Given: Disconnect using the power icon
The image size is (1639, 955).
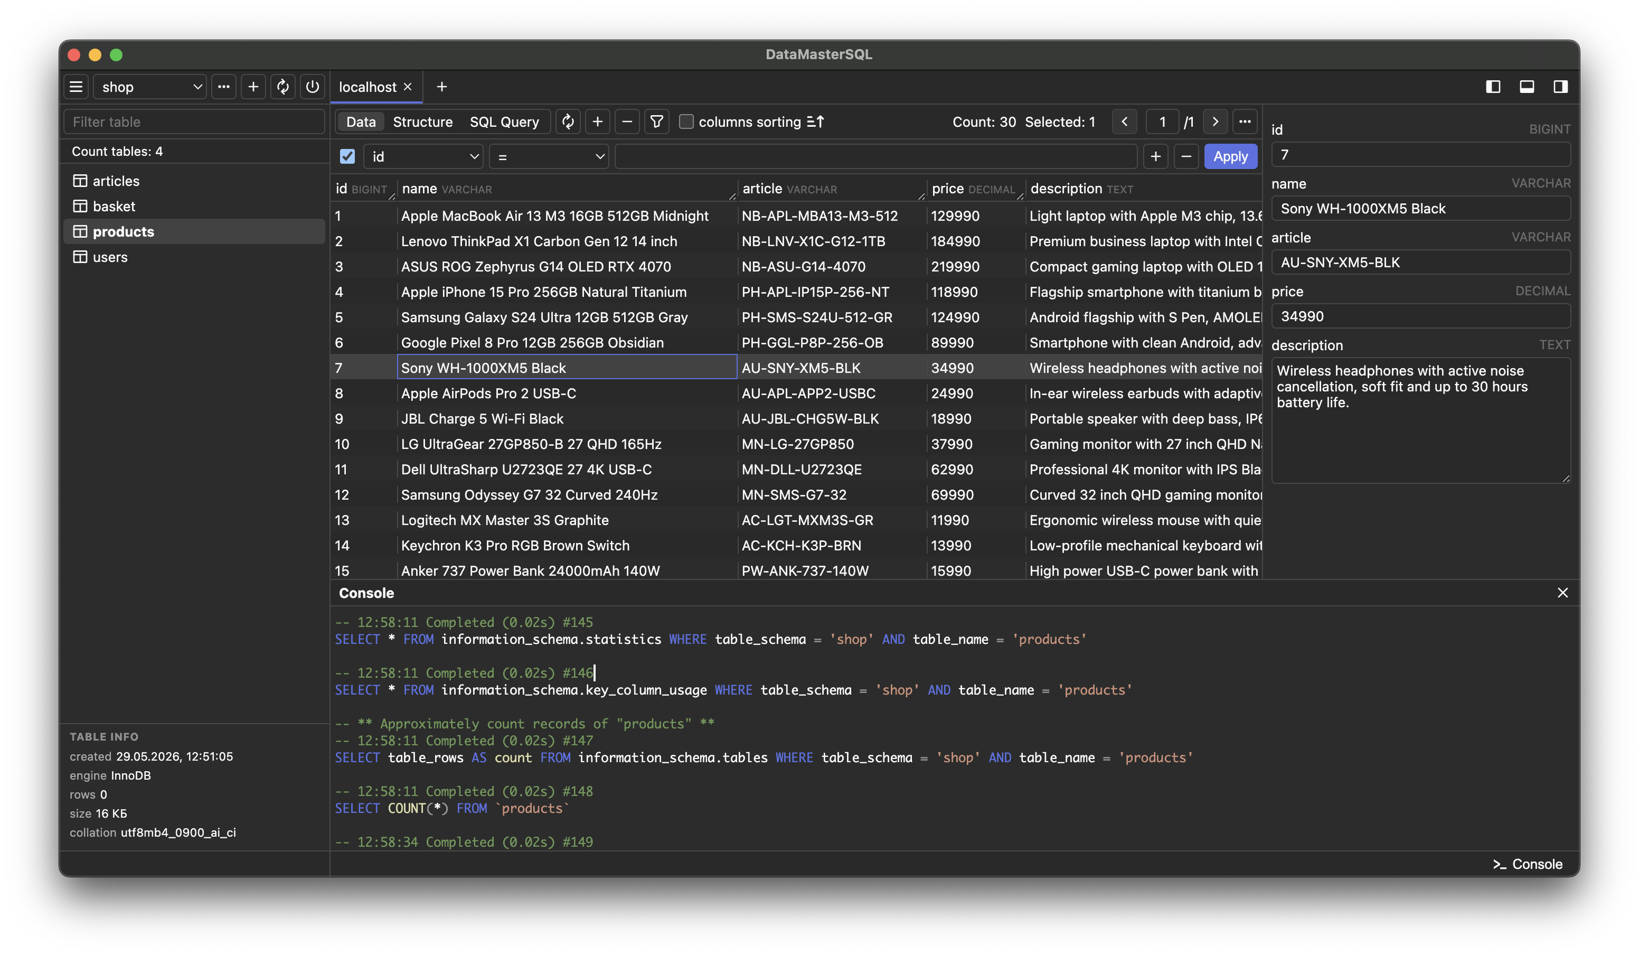Looking at the screenshot, I should pyautogui.click(x=312, y=87).
